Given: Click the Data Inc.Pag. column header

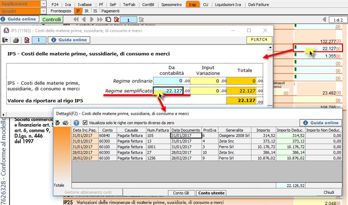Looking at the screenshot, I should click(85, 130).
